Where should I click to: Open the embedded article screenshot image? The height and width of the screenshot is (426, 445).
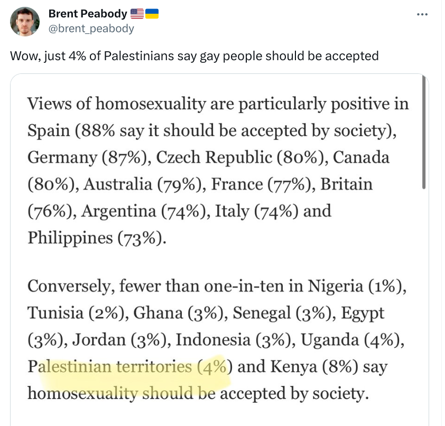tap(219, 250)
